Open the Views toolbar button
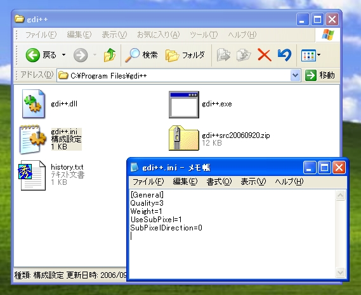 (x=308, y=55)
